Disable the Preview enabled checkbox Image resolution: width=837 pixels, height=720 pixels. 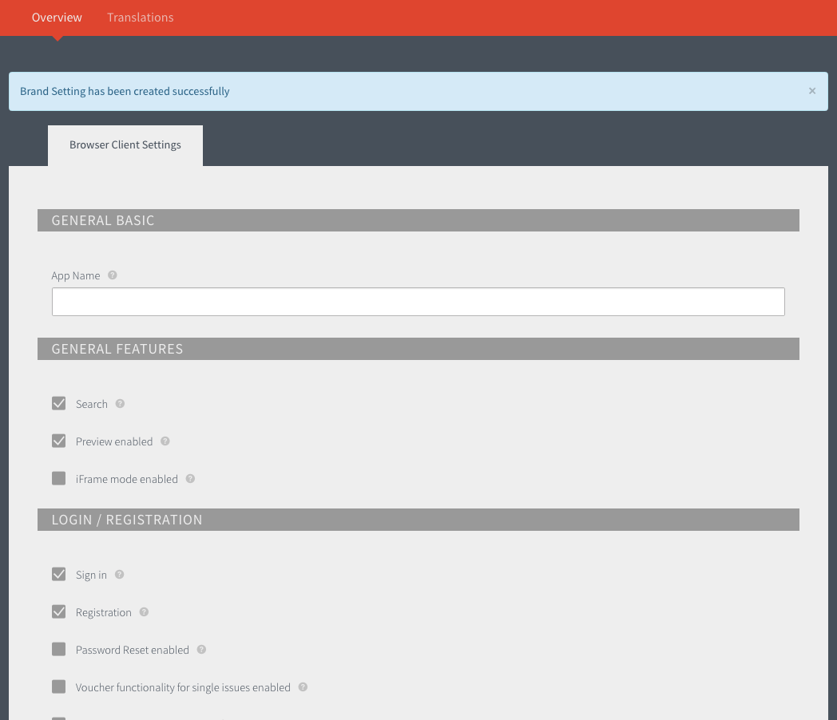tap(59, 441)
